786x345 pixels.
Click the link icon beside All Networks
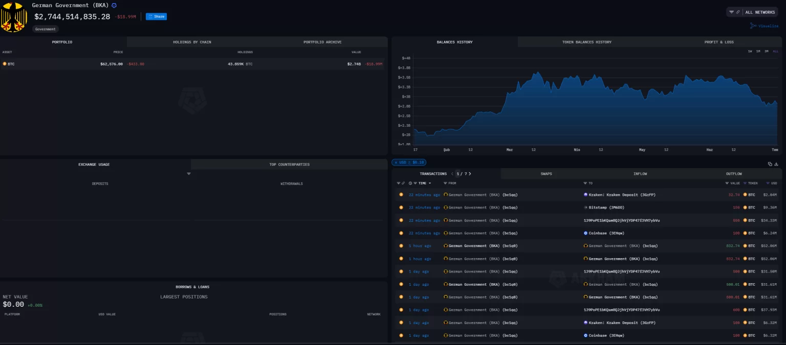click(x=738, y=12)
